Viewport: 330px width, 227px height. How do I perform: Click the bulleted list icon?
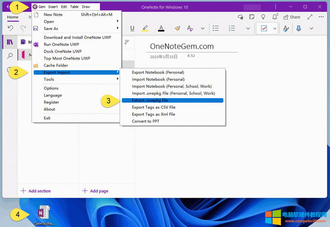216,28
